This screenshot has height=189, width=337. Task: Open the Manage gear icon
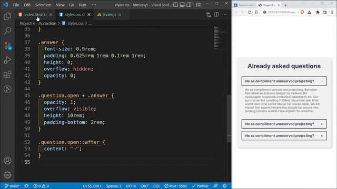[7, 175]
